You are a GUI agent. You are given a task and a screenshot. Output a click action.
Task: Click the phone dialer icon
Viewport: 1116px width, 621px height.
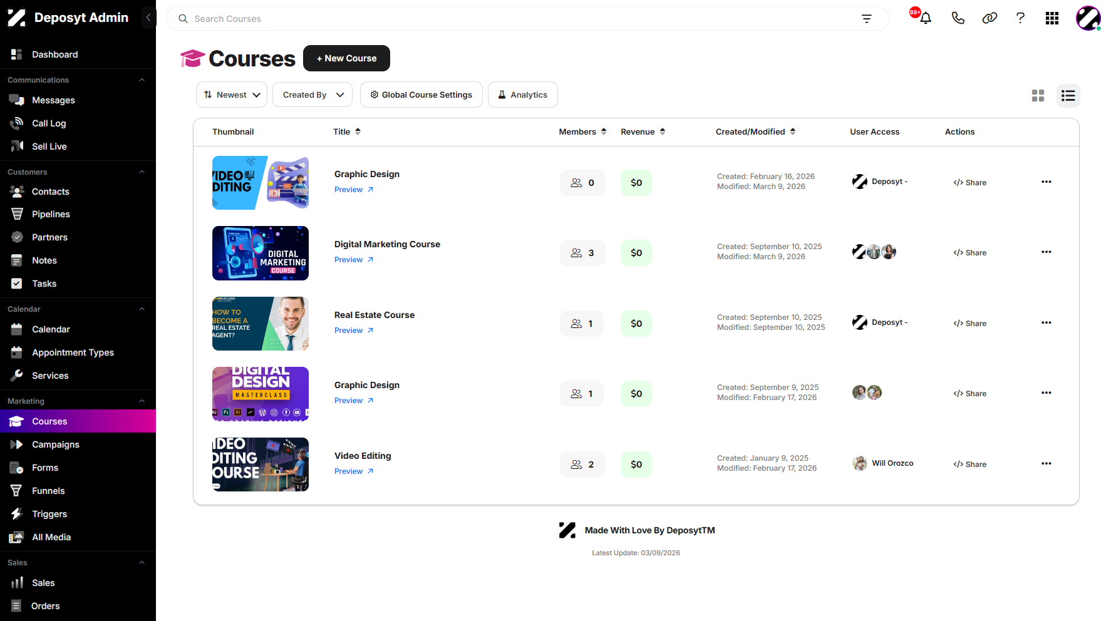pyautogui.click(x=958, y=18)
